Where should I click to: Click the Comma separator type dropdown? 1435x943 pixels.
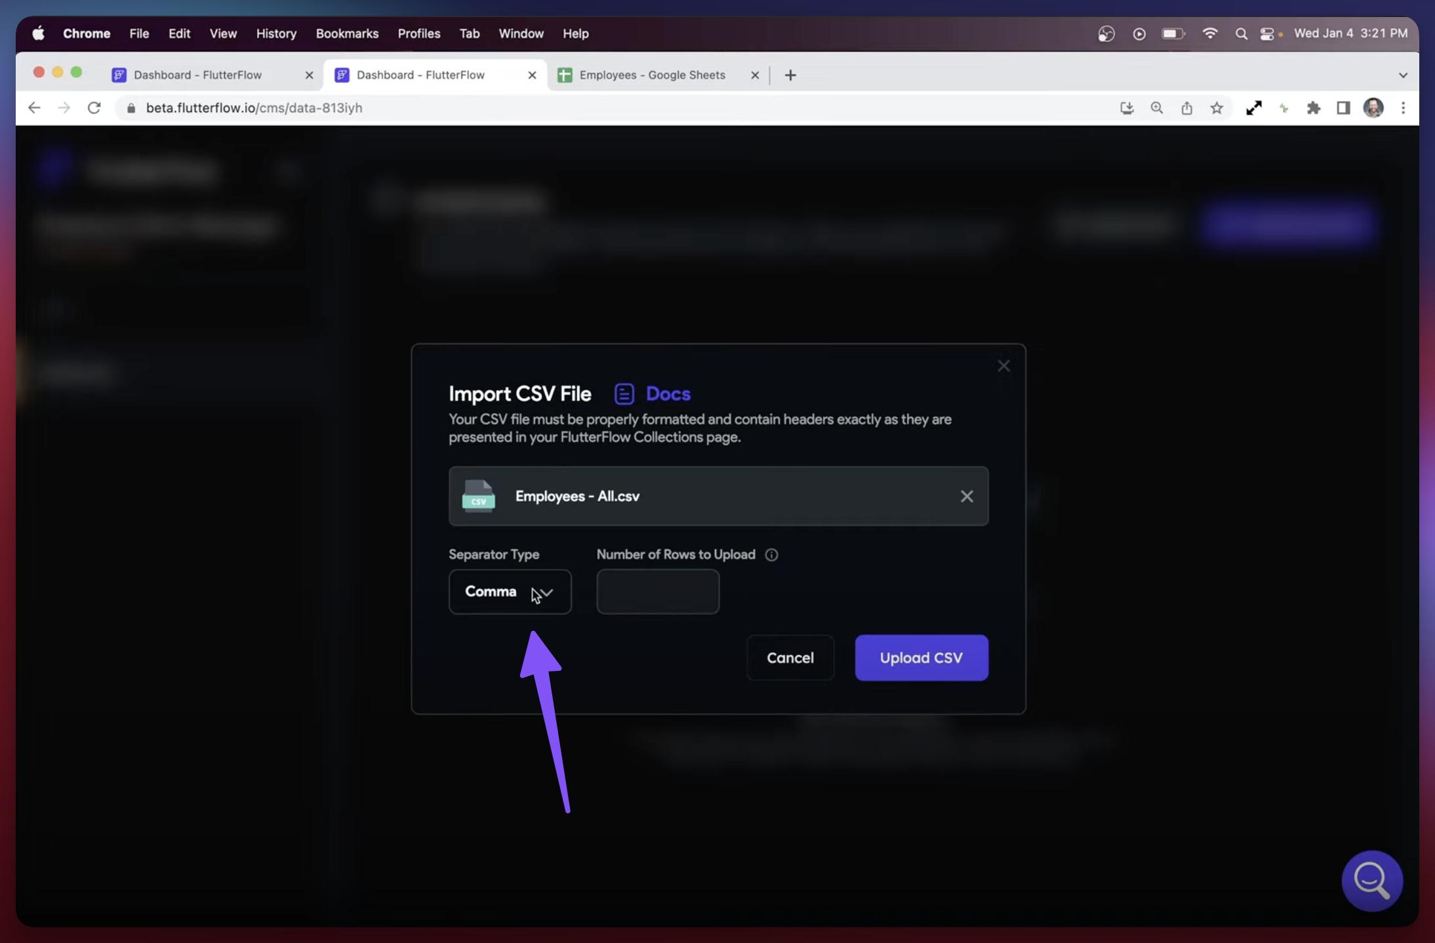[509, 590]
